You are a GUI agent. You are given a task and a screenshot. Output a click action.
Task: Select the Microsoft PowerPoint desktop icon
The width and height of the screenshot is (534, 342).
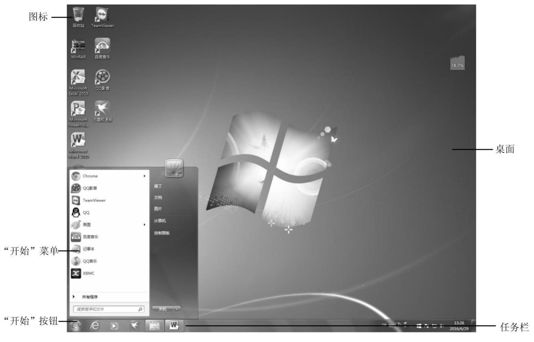(x=79, y=114)
